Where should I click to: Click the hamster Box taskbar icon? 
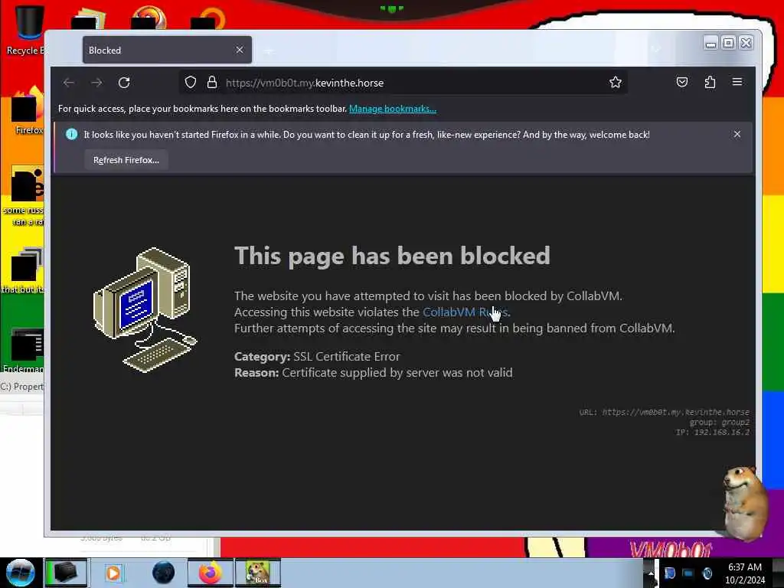[x=258, y=573]
